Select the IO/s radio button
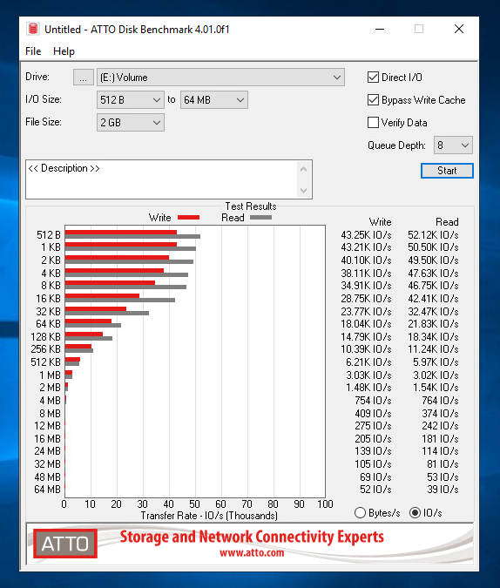This screenshot has width=500, height=588. [415, 512]
